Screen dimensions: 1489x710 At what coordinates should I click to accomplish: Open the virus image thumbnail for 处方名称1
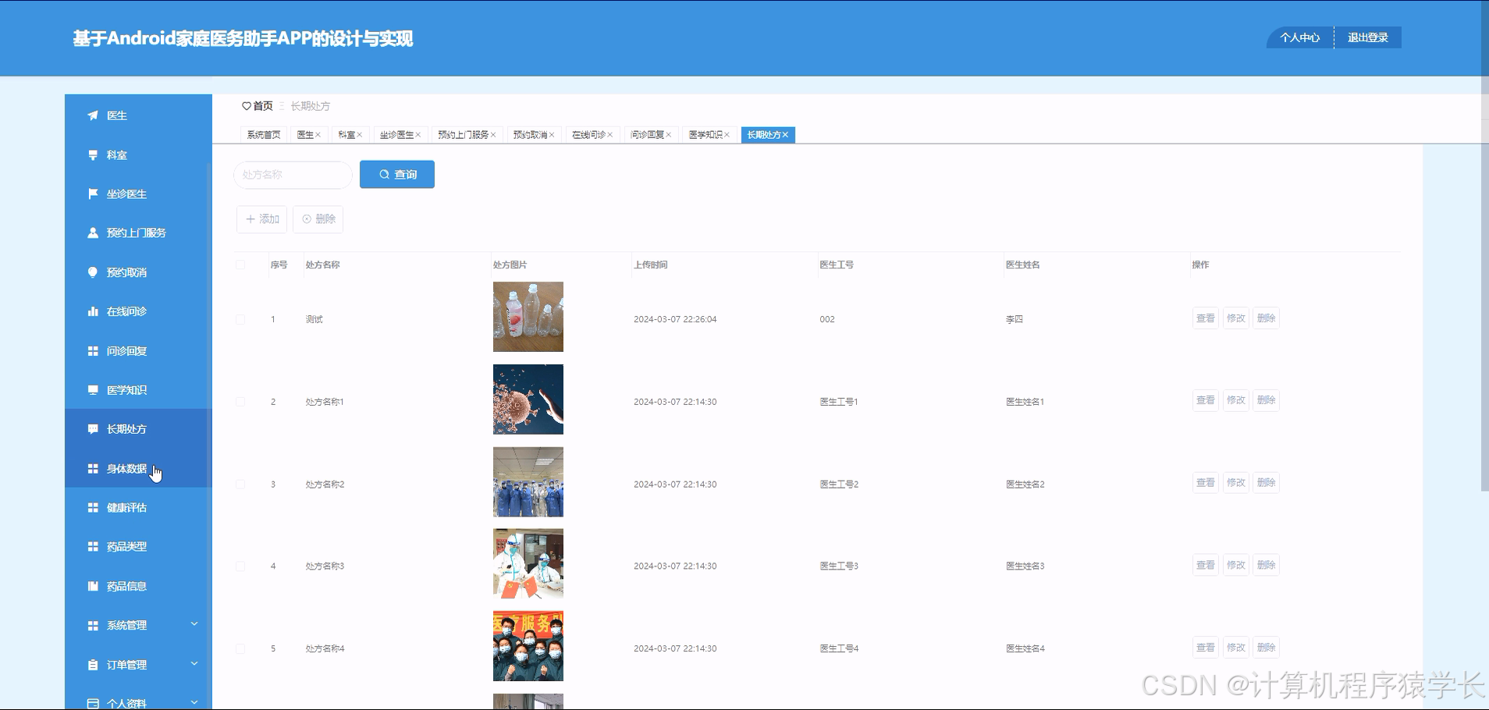click(528, 399)
